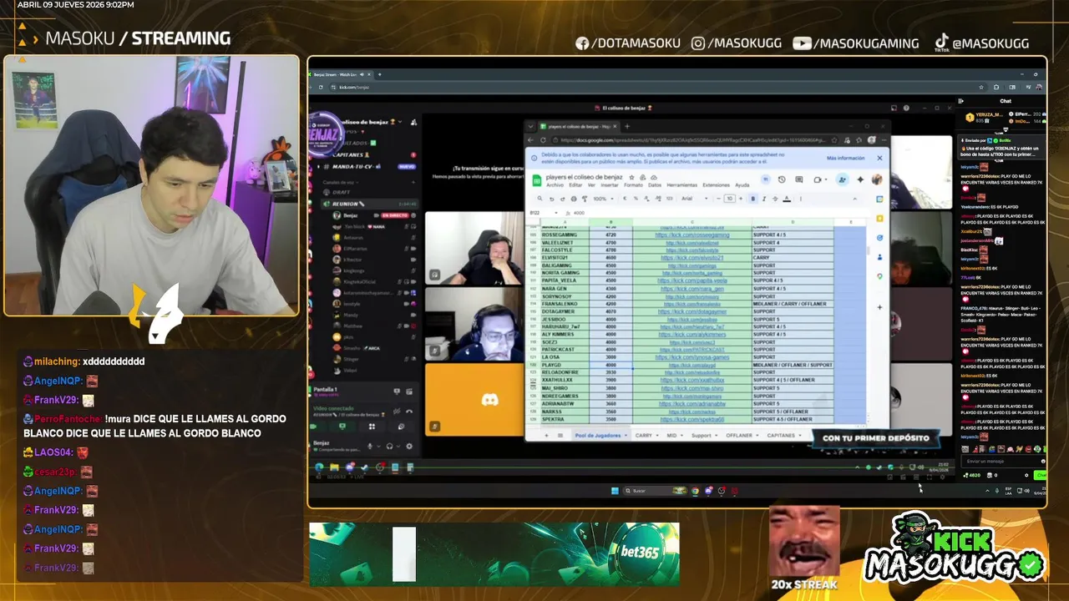
Task: Open the MID tab dropdown arrow
Action: [x=681, y=435]
